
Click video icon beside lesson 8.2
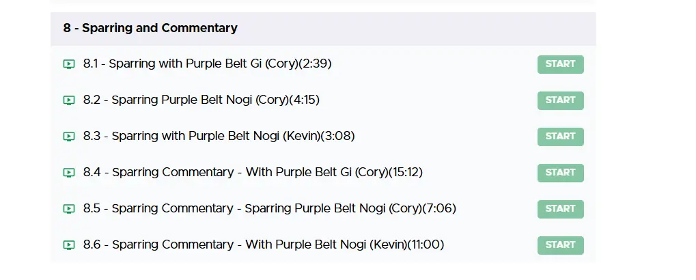(x=68, y=100)
